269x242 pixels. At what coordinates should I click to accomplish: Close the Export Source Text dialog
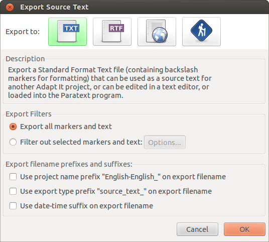point(10,7)
